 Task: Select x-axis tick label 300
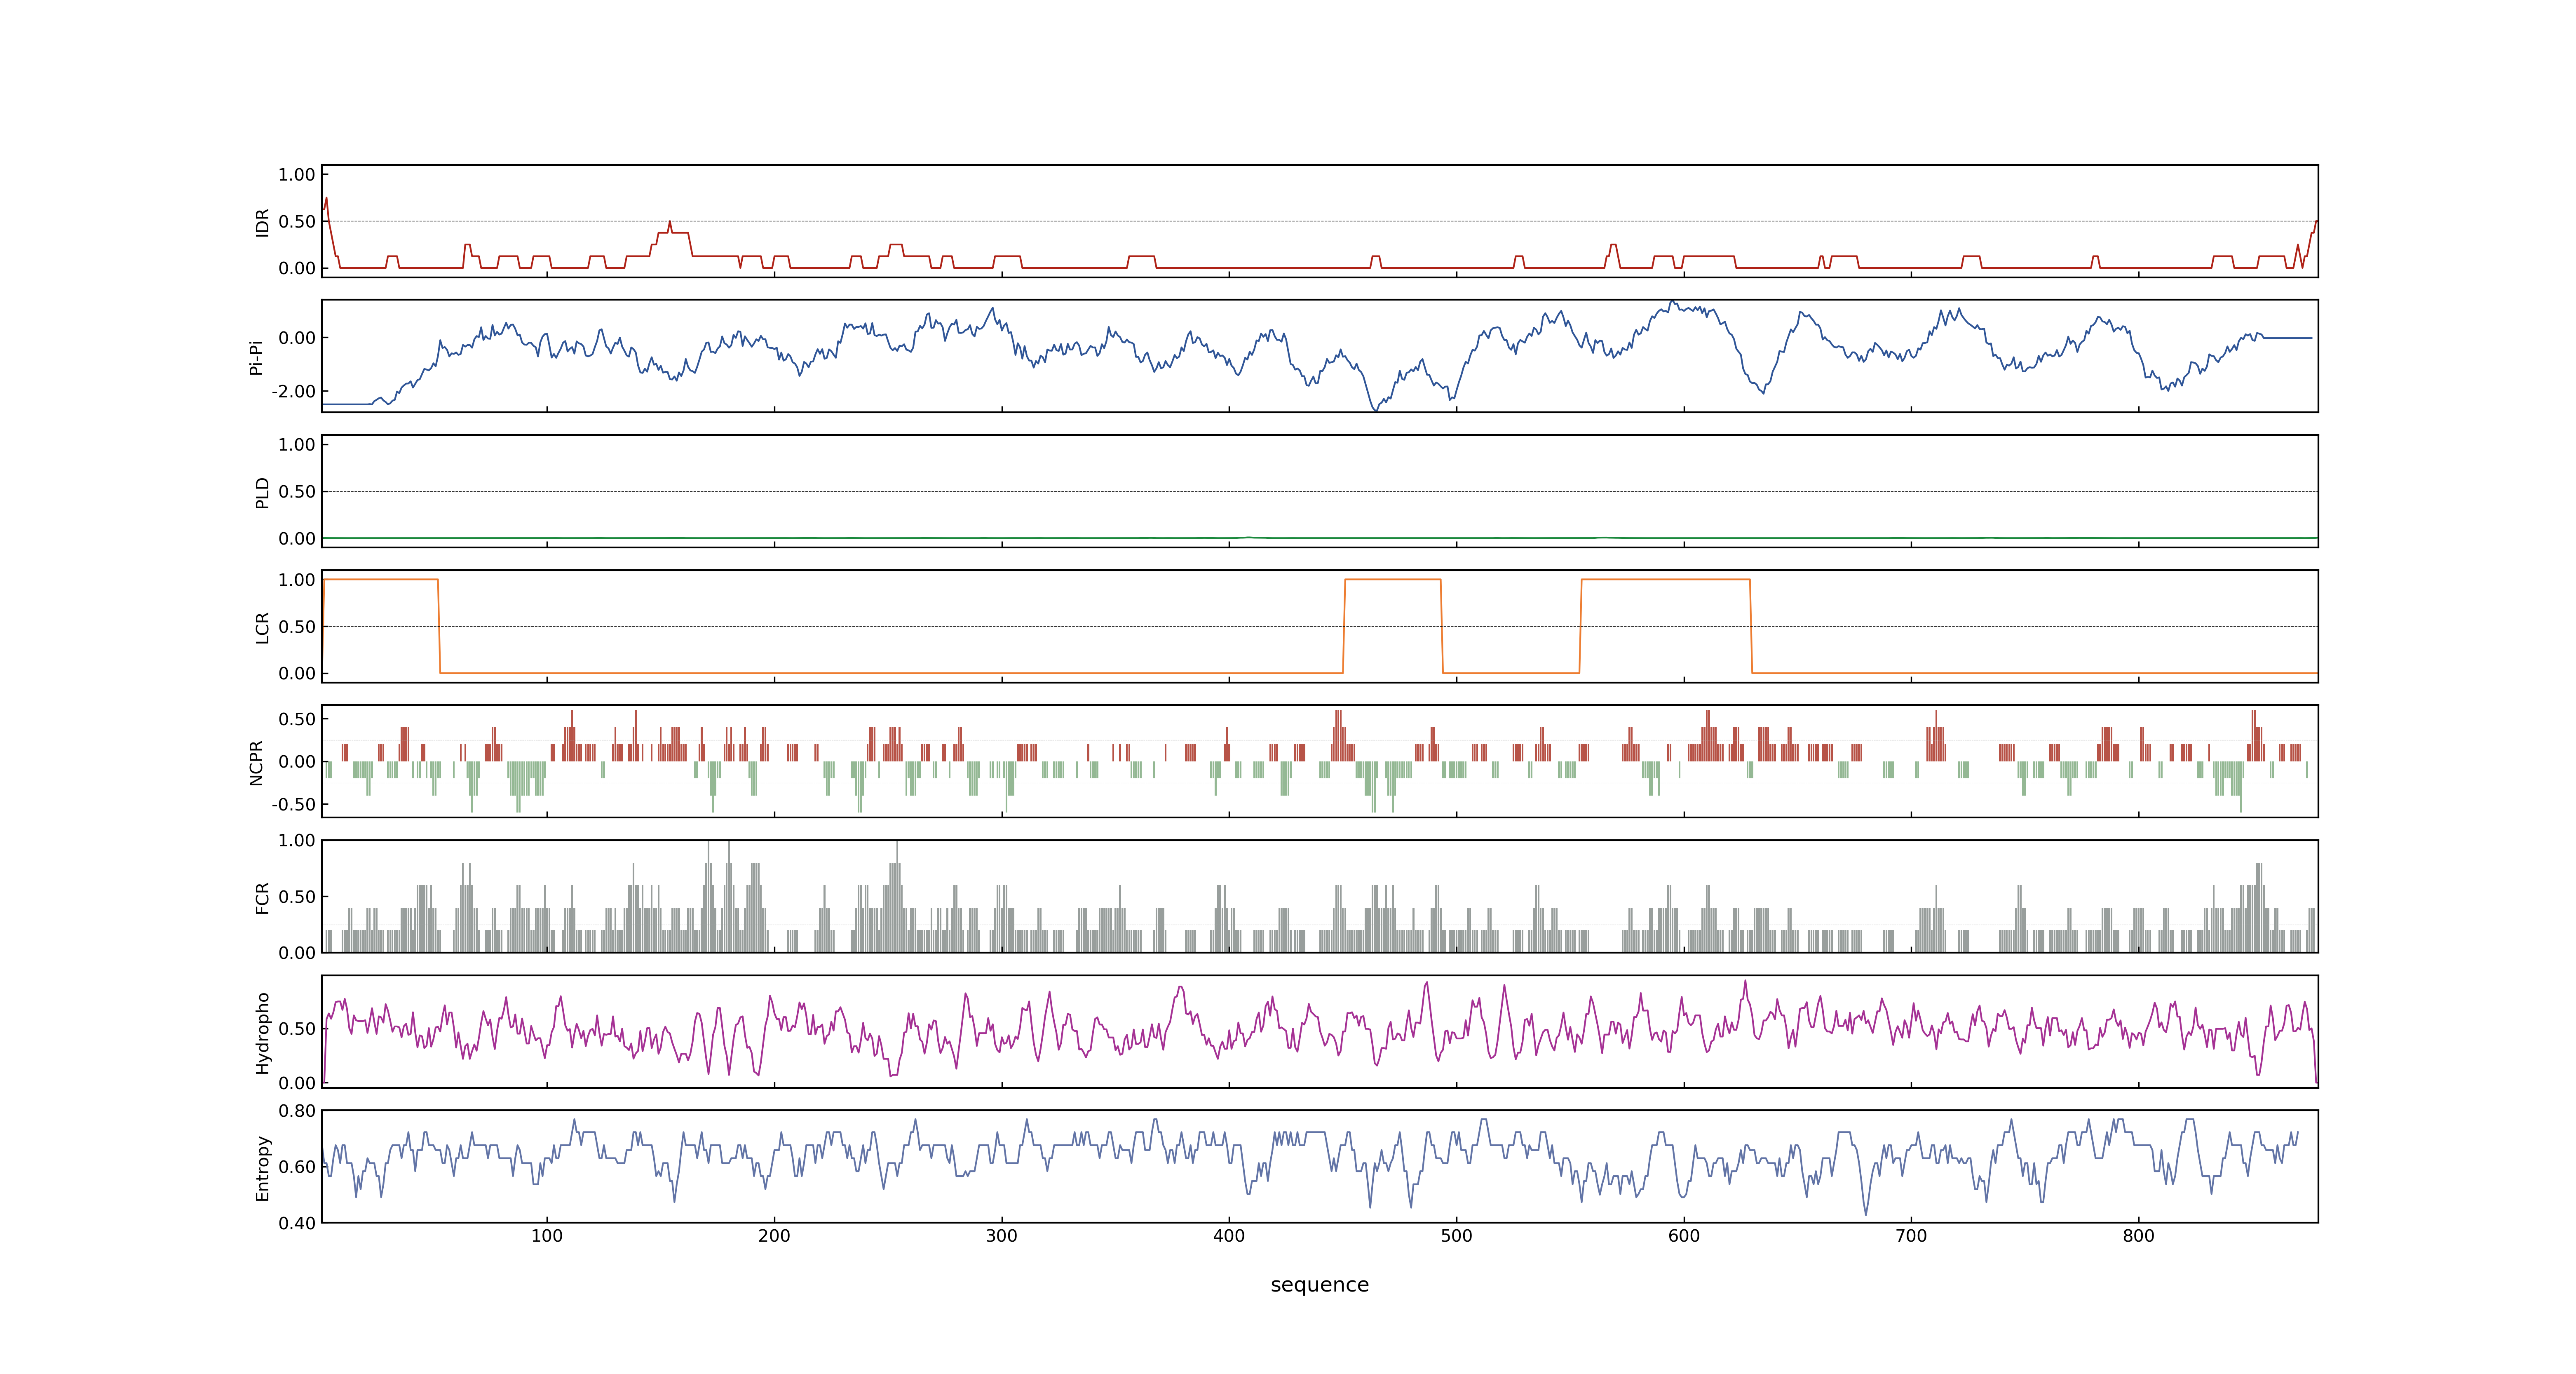pyautogui.click(x=1002, y=1236)
